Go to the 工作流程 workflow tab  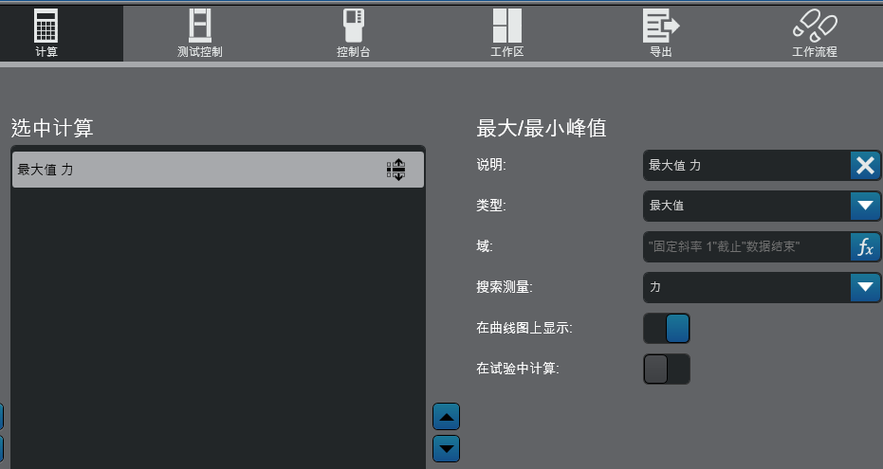(815, 33)
